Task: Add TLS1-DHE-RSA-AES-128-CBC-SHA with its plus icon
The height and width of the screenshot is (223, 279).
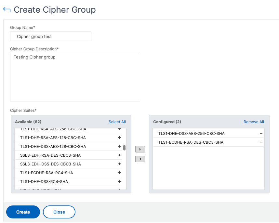Action: click(x=119, y=138)
